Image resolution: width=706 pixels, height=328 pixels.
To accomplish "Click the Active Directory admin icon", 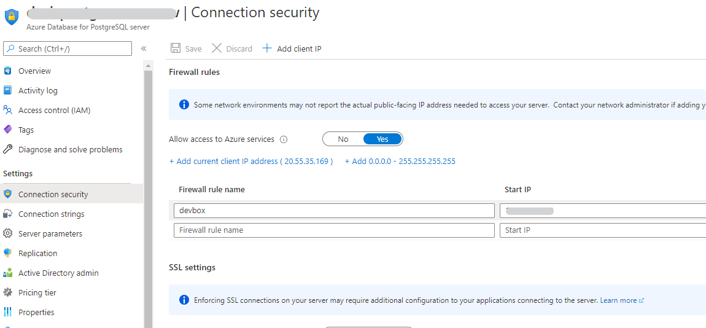I will 8,273.
